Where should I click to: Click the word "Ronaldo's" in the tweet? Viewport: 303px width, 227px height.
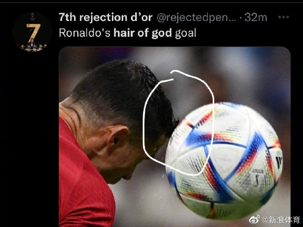[x=85, y=33]
